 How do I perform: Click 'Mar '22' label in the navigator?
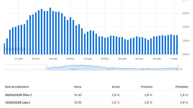point(74,69)
